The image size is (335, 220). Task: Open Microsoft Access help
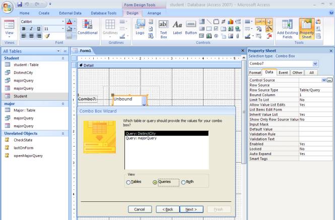331,13
